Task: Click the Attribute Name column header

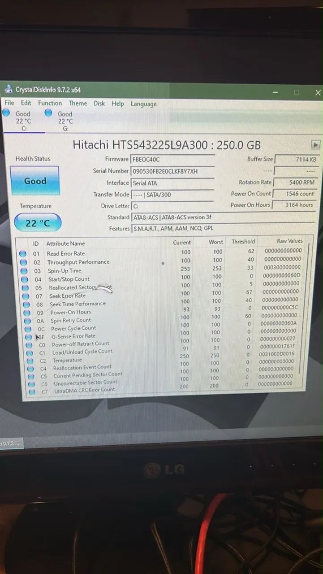Action: (65, 244)
